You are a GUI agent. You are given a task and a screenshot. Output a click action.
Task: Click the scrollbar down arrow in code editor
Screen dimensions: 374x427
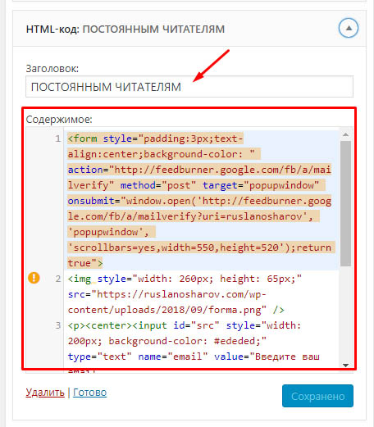pyautogui.click(x=345, y=366)
